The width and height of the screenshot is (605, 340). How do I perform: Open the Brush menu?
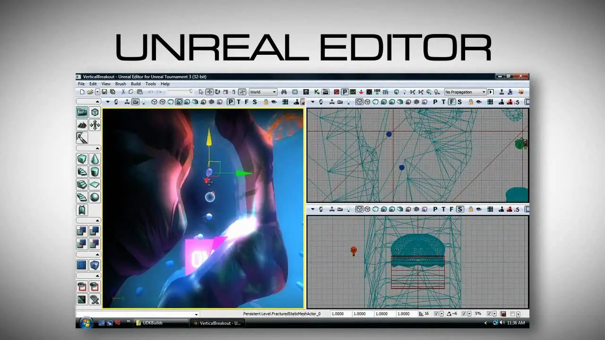[121, 84]
